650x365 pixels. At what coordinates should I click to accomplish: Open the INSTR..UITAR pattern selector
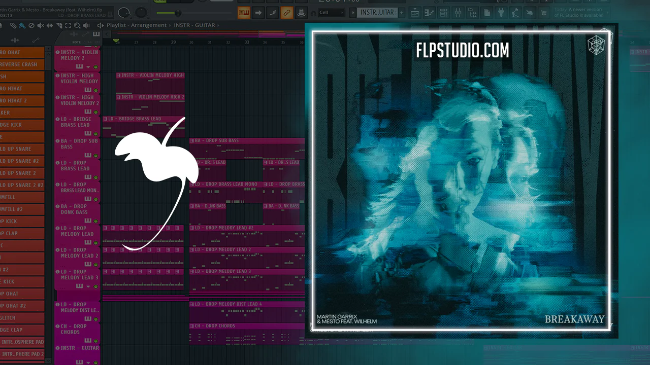click(x=377, y=13)
